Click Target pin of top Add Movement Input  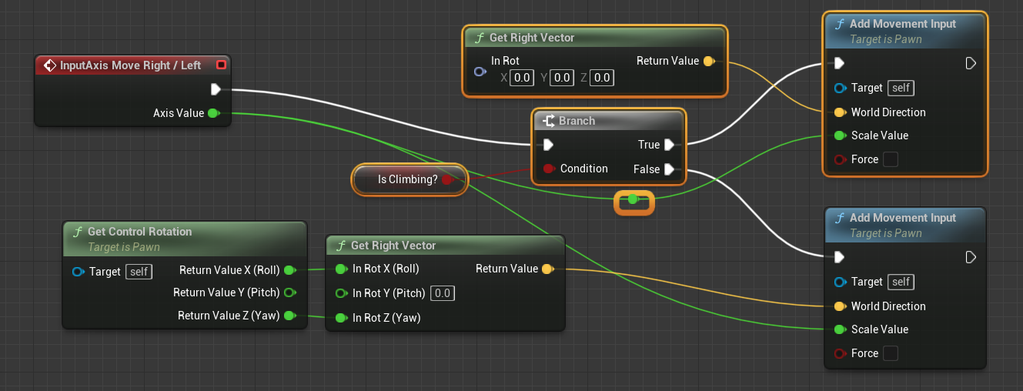[x=840, y=88]
